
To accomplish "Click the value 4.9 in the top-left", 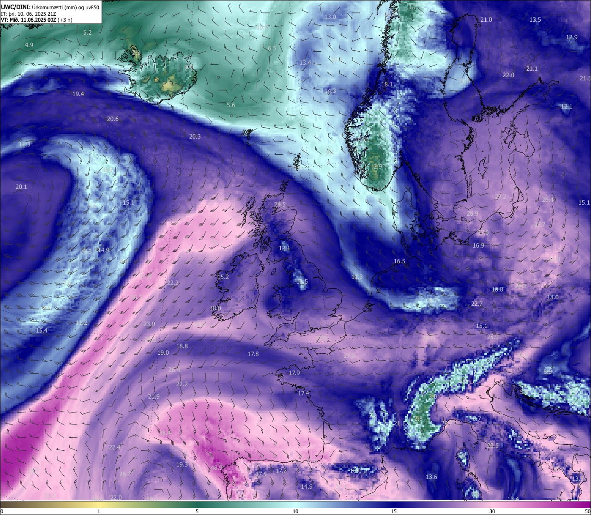I will (29, 45).
